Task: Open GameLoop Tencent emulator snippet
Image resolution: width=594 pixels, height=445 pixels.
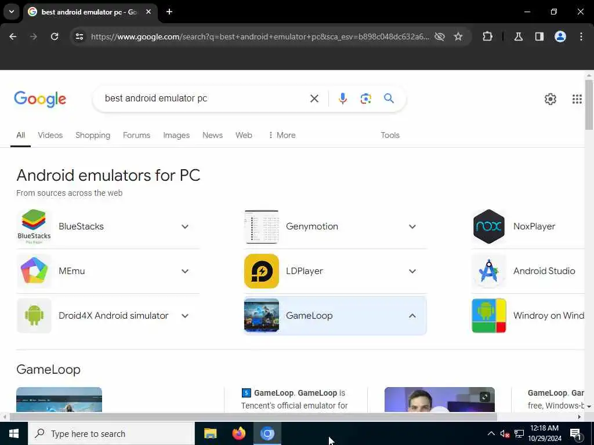Action: coord(295,400)
